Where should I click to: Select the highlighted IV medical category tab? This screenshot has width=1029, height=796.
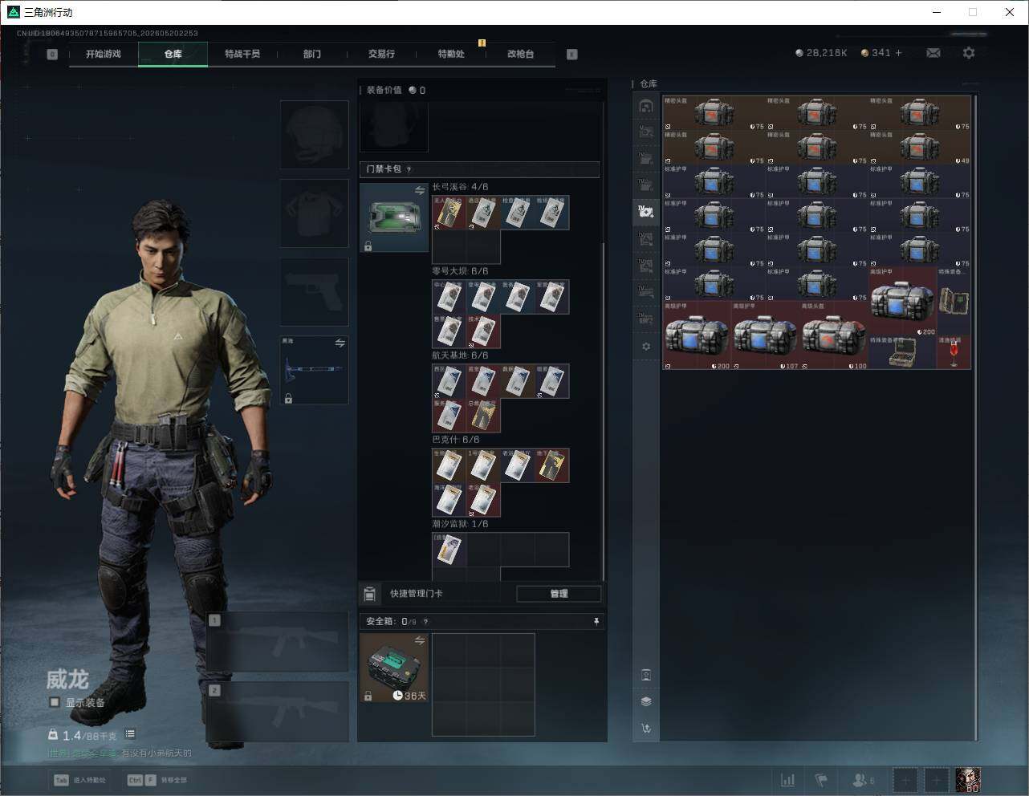coord(646,212)
